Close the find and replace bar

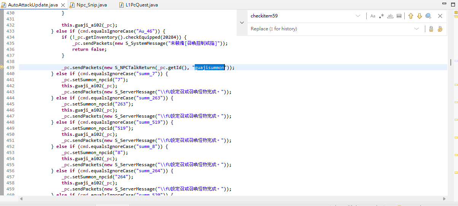[440, 16]
